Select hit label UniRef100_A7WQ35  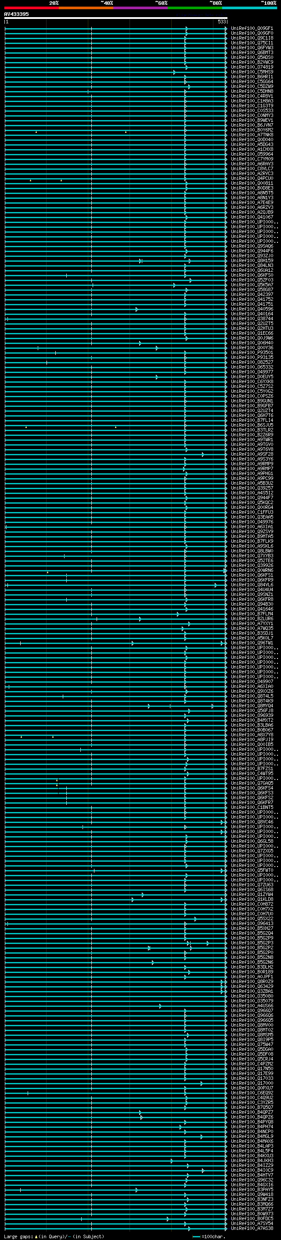252,628
